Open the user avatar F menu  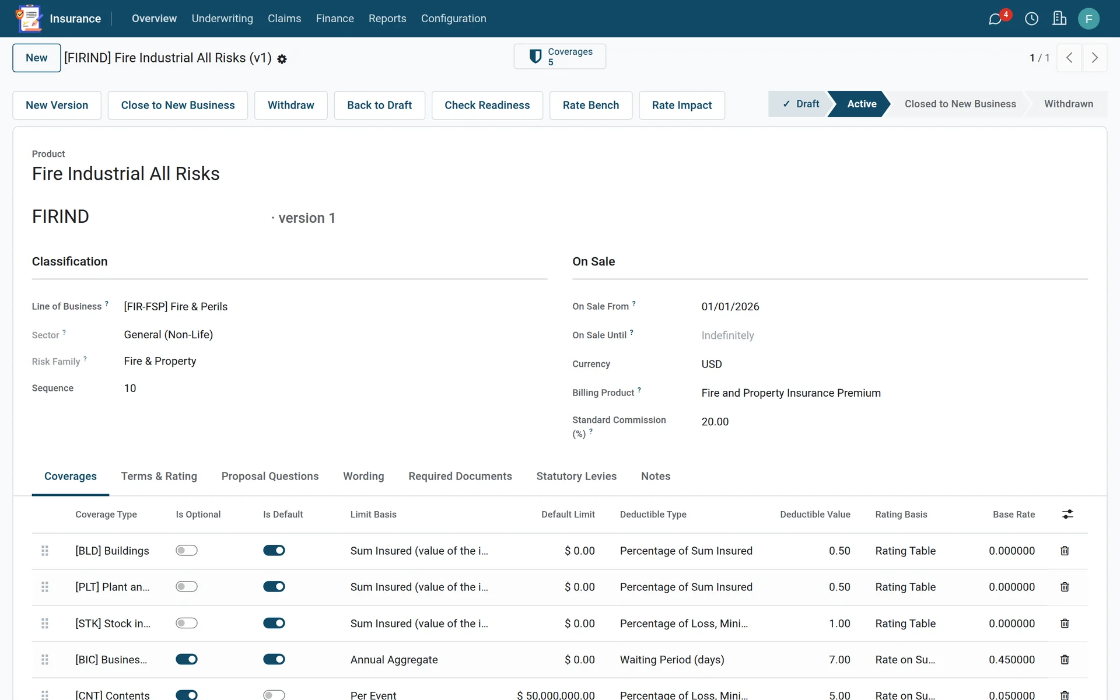(x=1088, y=19)
